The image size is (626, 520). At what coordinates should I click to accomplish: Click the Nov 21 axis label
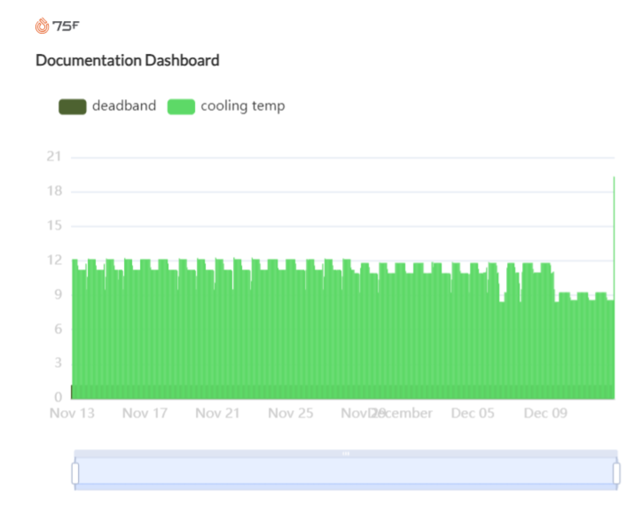pos(218,413)
